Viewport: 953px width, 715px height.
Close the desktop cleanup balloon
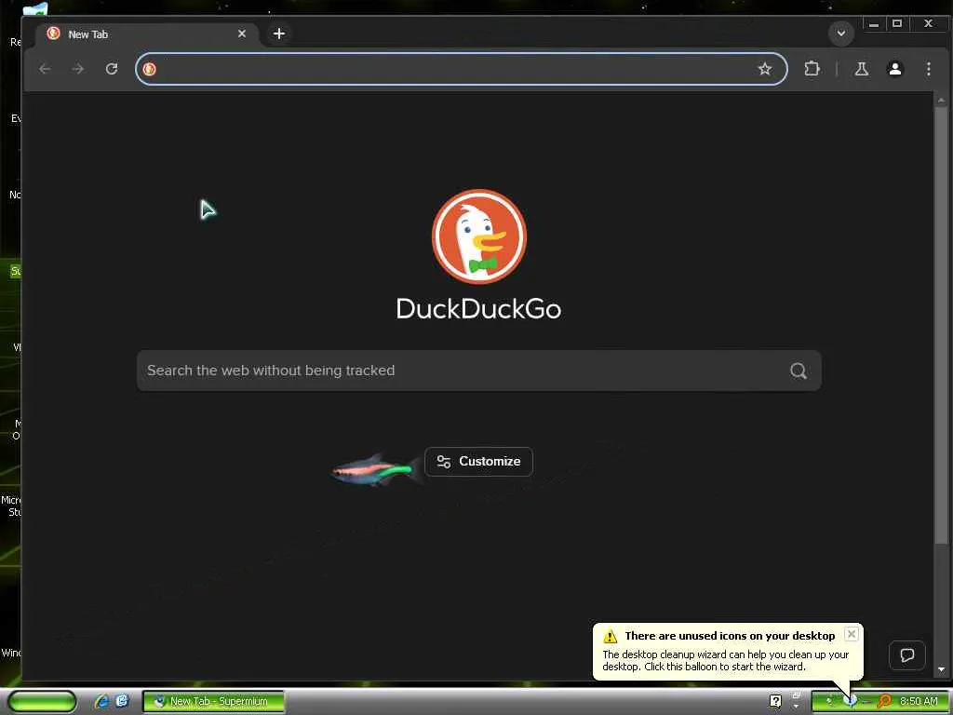(x=852, y=634)
